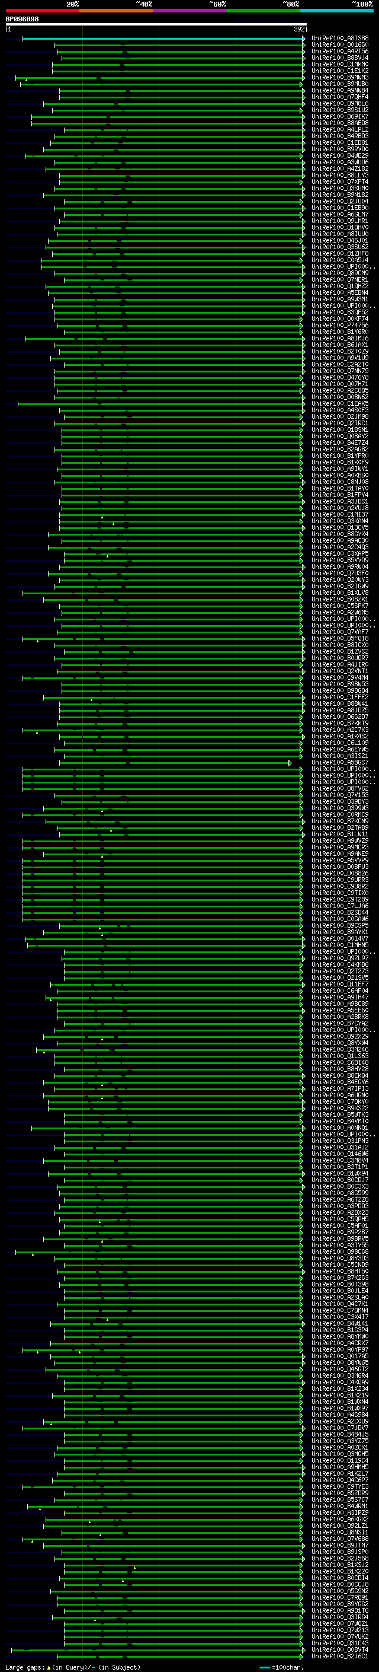Viewport: 379px width, 1672px height.
Task: Select the label UniRef100_A7QHF4
Action: point(340,97)
